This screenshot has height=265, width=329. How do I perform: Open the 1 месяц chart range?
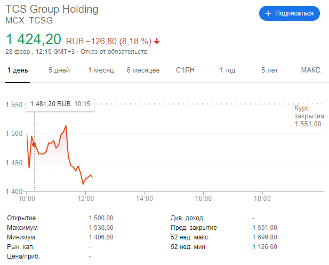pos(101,70)
